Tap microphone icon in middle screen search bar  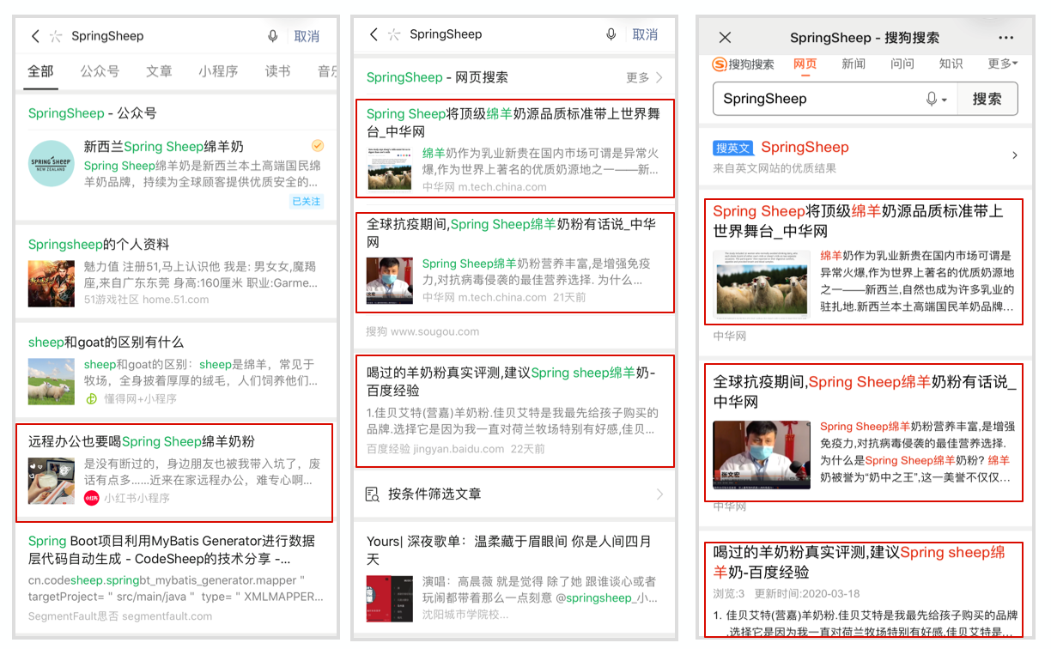click(x=611, y=34)
